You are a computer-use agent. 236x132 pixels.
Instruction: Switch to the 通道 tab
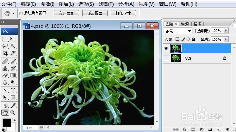(185, 24)
